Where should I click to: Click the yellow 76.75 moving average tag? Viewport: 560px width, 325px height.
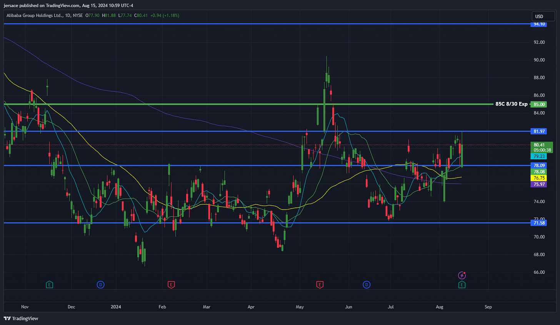(539, 178)
